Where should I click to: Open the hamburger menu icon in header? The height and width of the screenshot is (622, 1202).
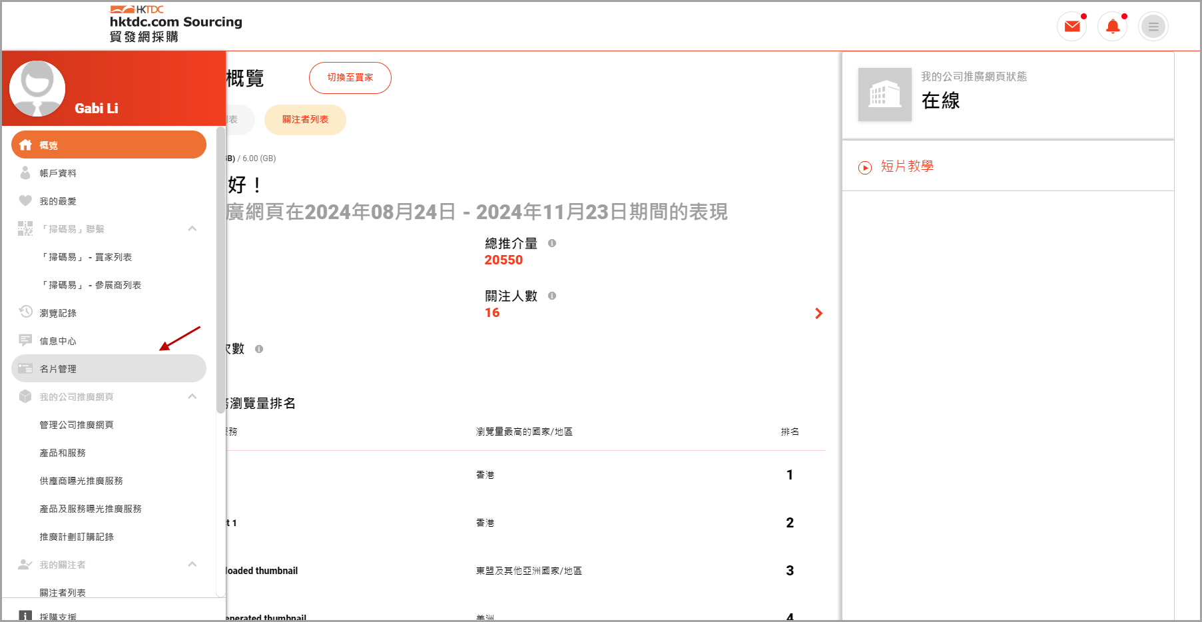coord(1153,27)
